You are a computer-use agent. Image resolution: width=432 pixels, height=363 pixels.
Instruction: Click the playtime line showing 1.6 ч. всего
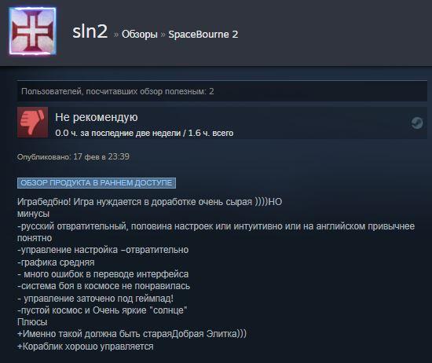pos(145,133)
